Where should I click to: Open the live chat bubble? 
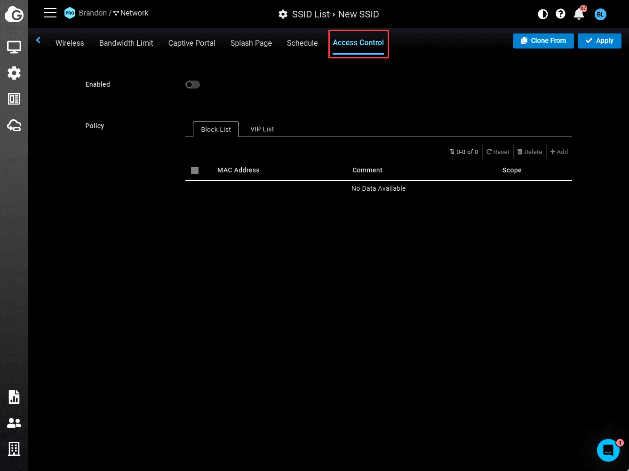tap(608, 450)
